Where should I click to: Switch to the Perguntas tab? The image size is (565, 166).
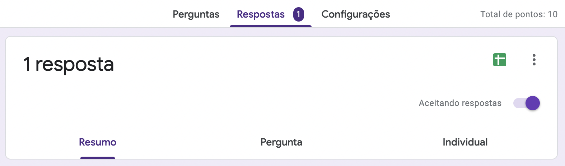point(196,14)
